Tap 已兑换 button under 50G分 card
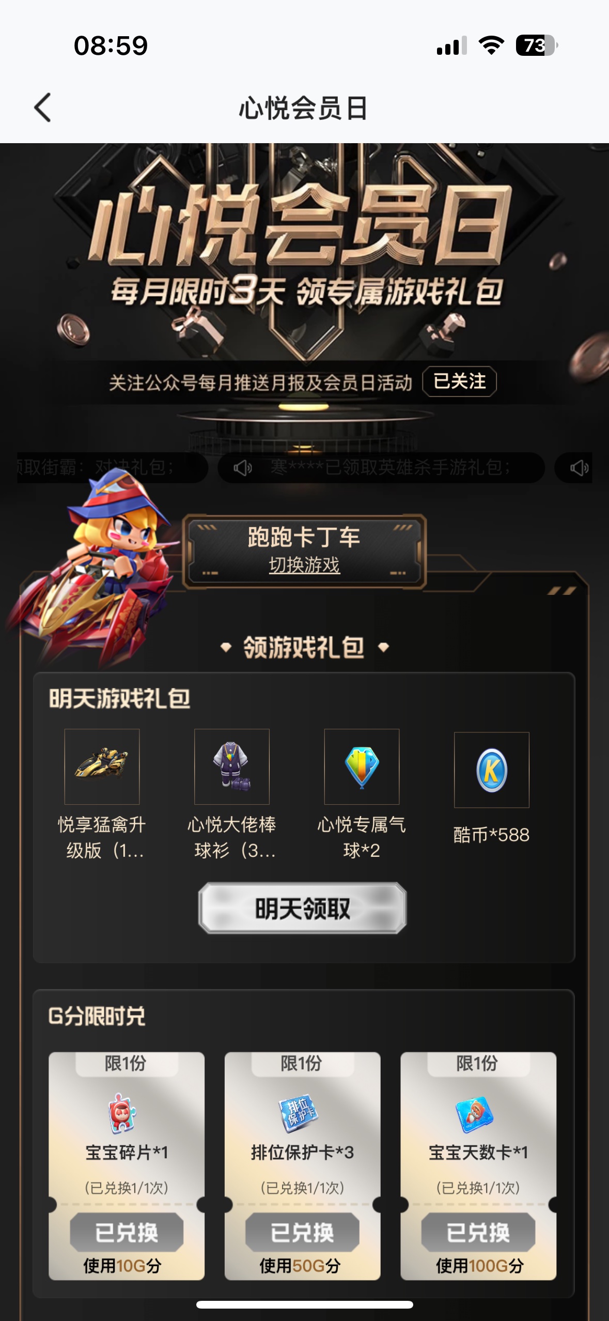The image size is (609, 1321). 302,1233
